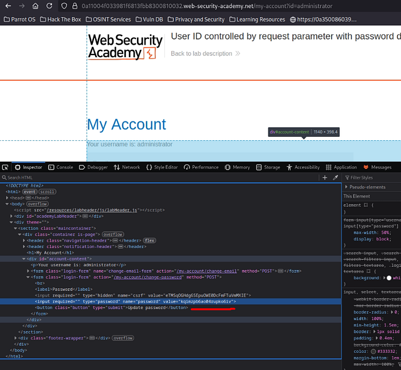The height and width of the screenshot is (370, 401).
Task: Select the eyedropper color picker icon
Action: (x=335, y=178)
